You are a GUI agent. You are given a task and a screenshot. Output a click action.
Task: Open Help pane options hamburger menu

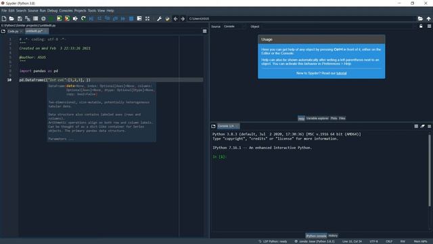[429, 26]
